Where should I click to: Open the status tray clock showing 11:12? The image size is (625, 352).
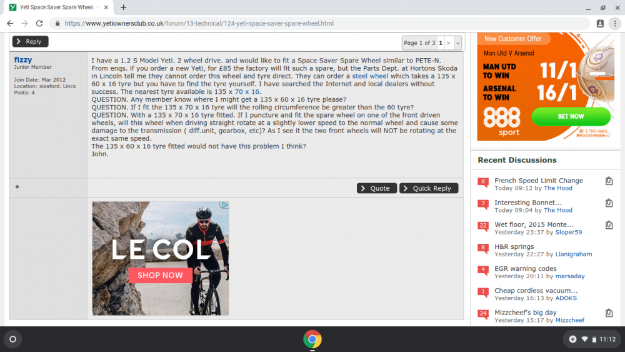[x=607, y=339]
